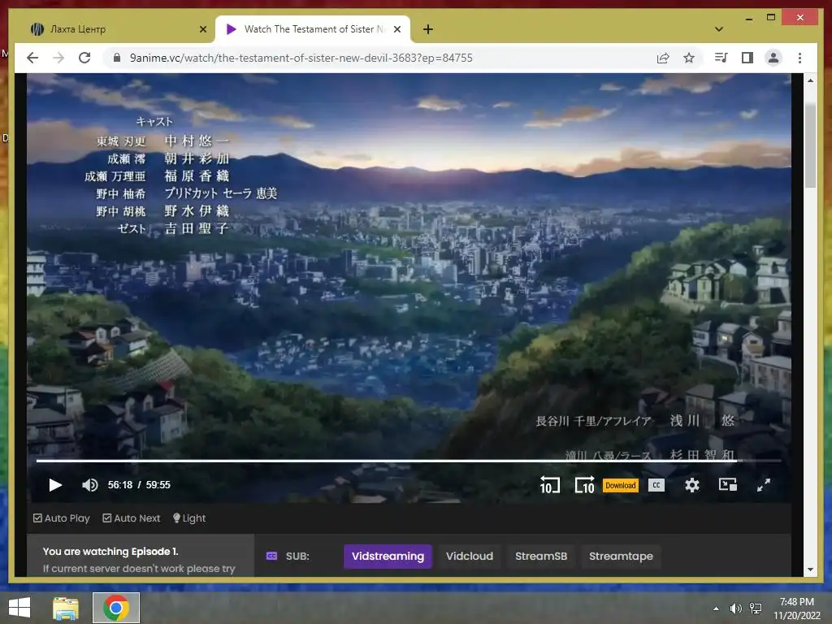832x624 pixels.
Task: Toggle the Light bulb option
Action: pyautogui.click(x=189, y=518)
